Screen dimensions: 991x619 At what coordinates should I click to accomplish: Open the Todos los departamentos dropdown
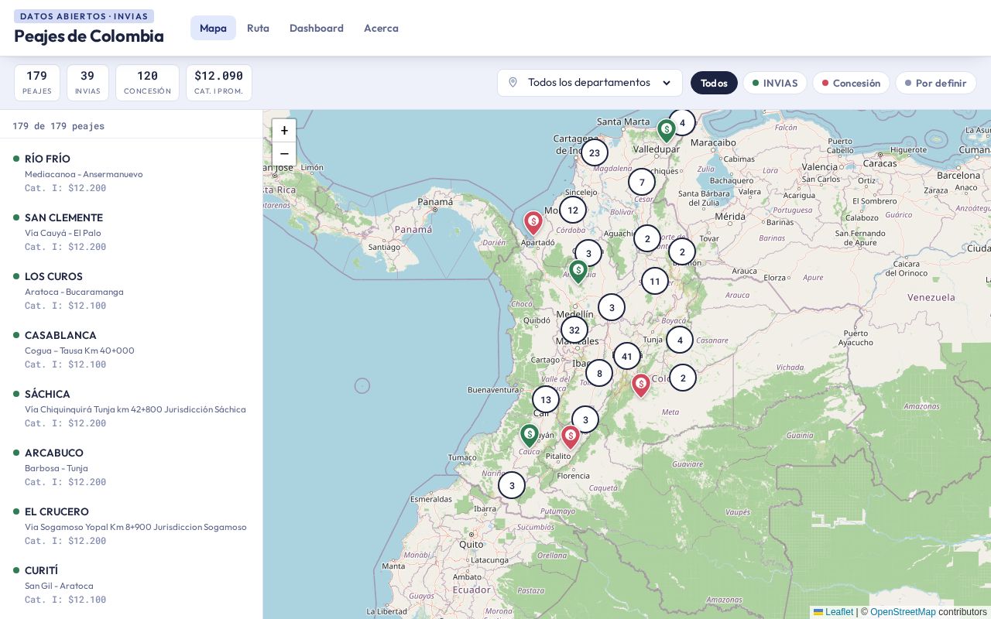point(590,83)
